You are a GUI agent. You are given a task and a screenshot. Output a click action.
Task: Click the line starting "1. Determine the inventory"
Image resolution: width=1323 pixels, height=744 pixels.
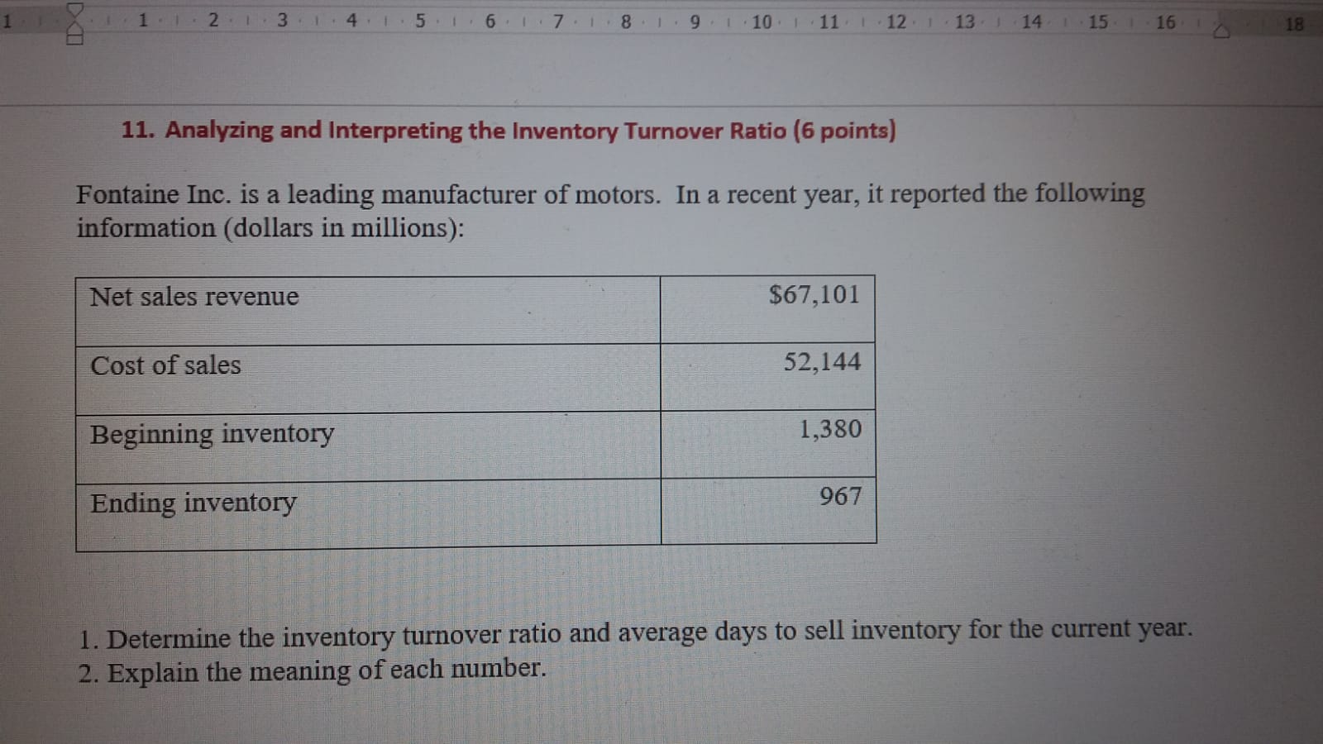pos(637,634)
